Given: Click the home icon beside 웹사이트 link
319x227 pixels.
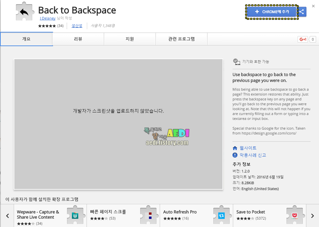Looking at the screenshot, I should (234, 148).
